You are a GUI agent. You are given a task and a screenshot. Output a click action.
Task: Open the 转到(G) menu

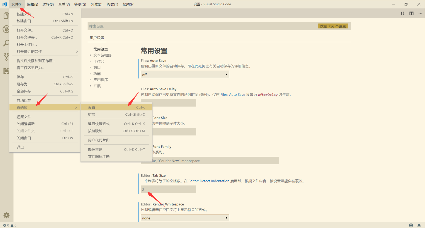point(80,4)
